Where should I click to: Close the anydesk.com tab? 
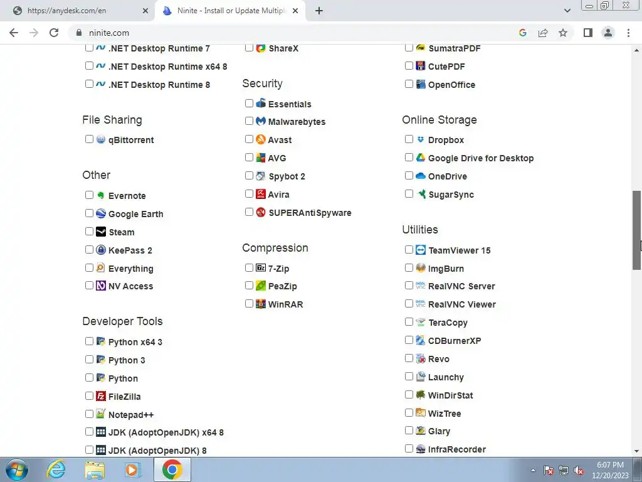145,11
